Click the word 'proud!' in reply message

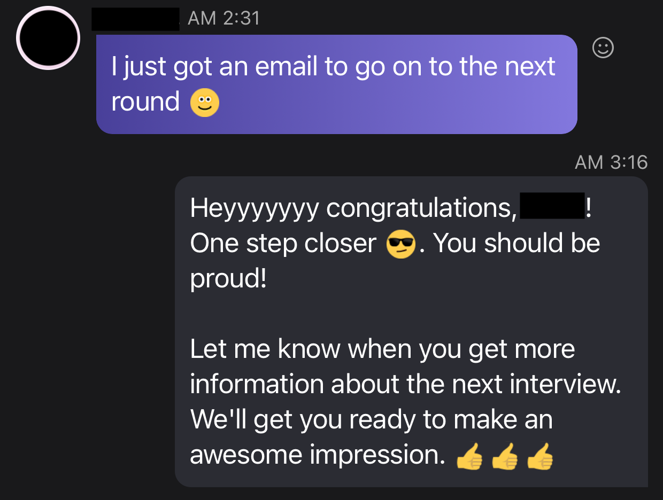point(228,279)
